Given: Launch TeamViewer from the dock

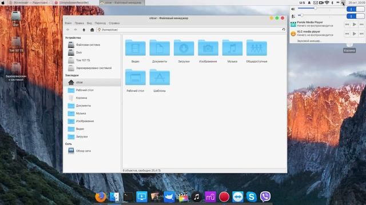Looking at the screenshot, I should pyautogui.click(x=238, y=197).
